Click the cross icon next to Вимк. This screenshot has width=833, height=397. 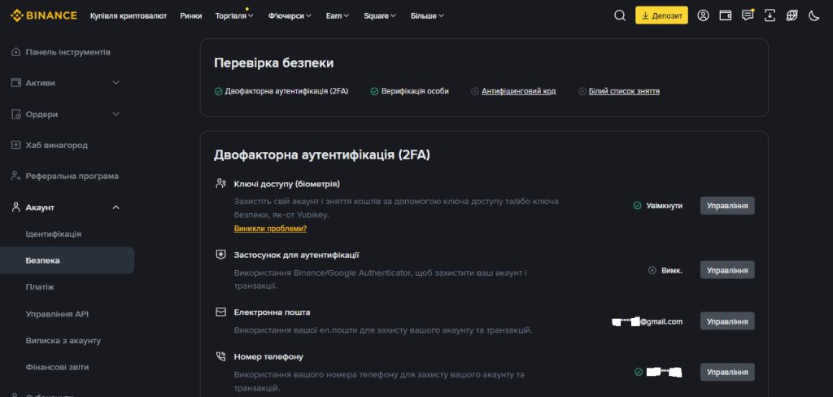coord(652,270)
